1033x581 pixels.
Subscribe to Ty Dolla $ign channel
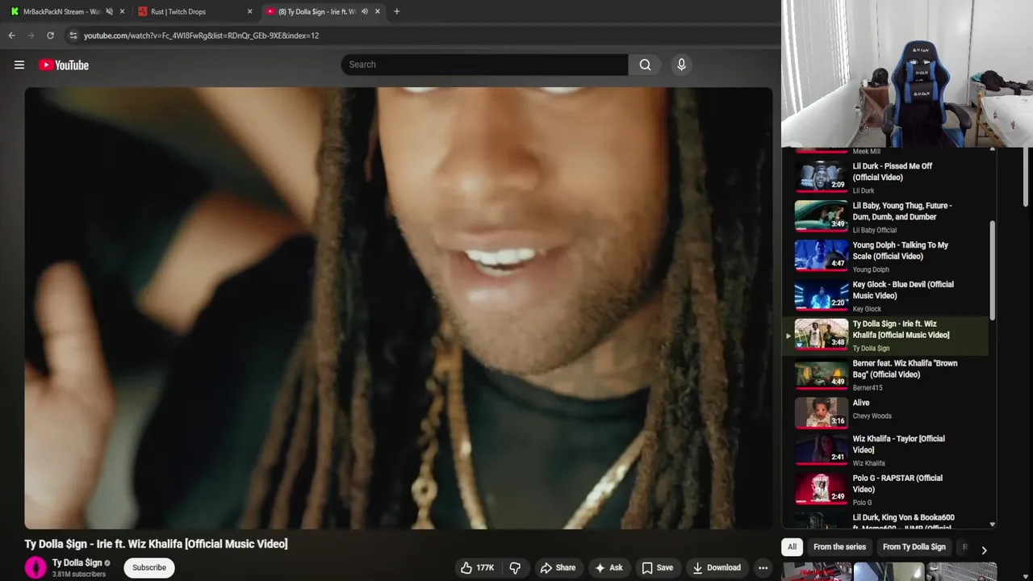coord(149,567)
